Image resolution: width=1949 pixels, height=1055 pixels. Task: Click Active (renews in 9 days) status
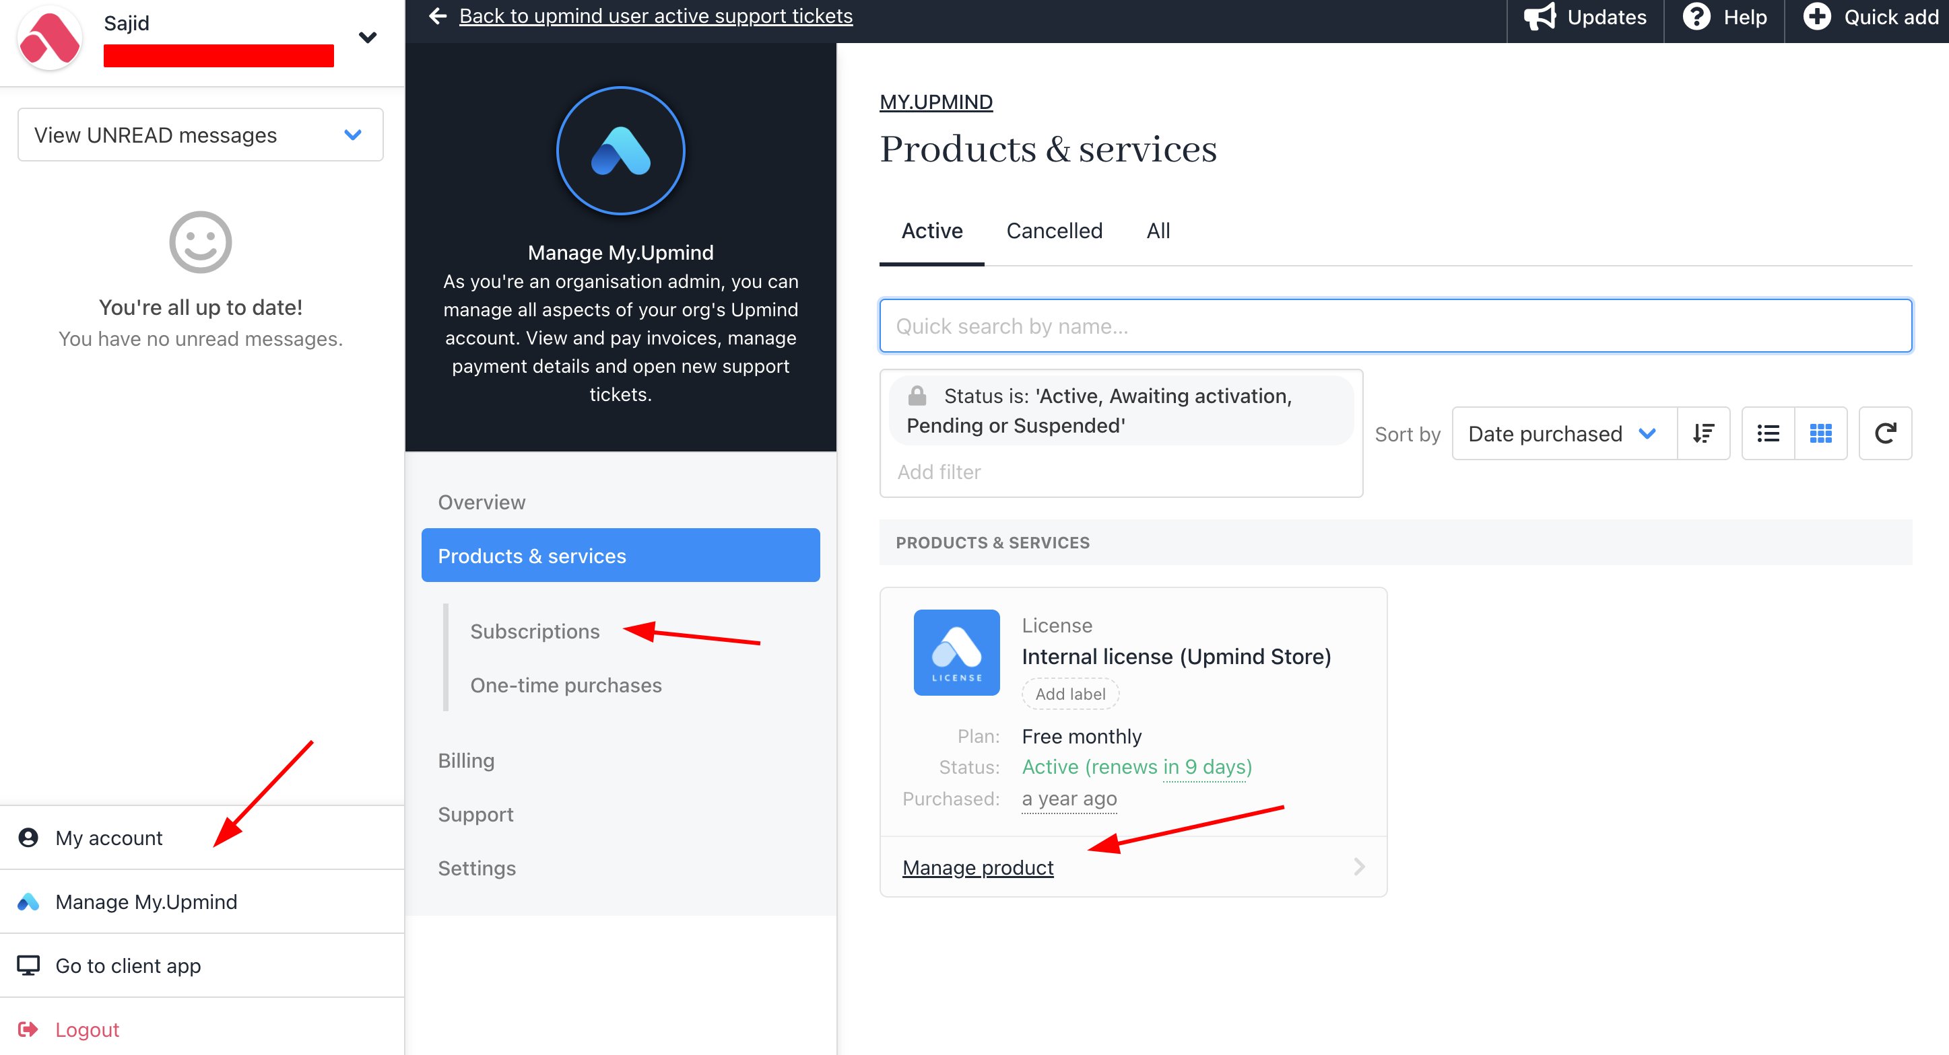tap(1136, 767)
